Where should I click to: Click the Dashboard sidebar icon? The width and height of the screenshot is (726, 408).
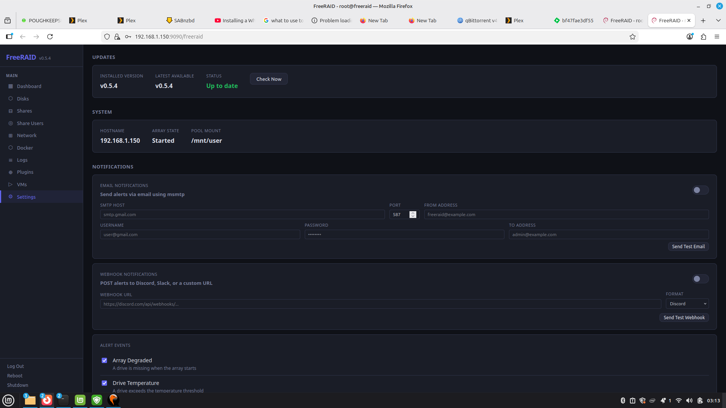11,87
